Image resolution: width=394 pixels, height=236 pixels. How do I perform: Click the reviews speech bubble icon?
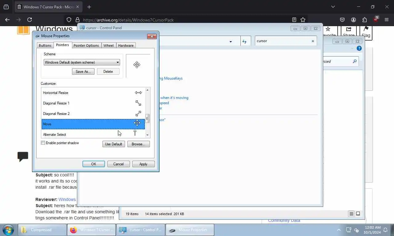point(23,156)
